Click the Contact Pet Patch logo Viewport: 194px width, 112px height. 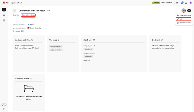[22, 31]
